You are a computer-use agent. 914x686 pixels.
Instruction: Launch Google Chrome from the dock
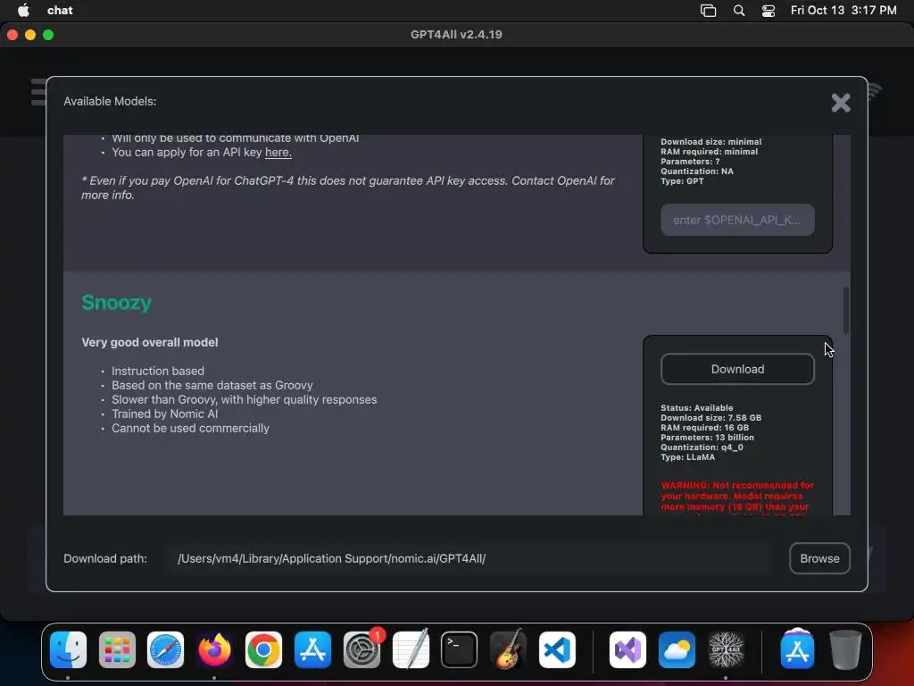click(263, 650)
